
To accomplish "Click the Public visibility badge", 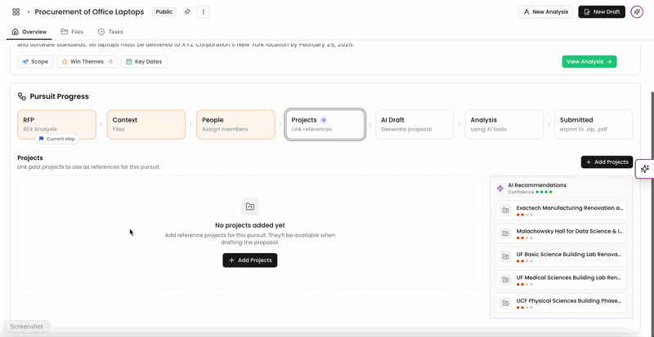I will coord(164,11).
